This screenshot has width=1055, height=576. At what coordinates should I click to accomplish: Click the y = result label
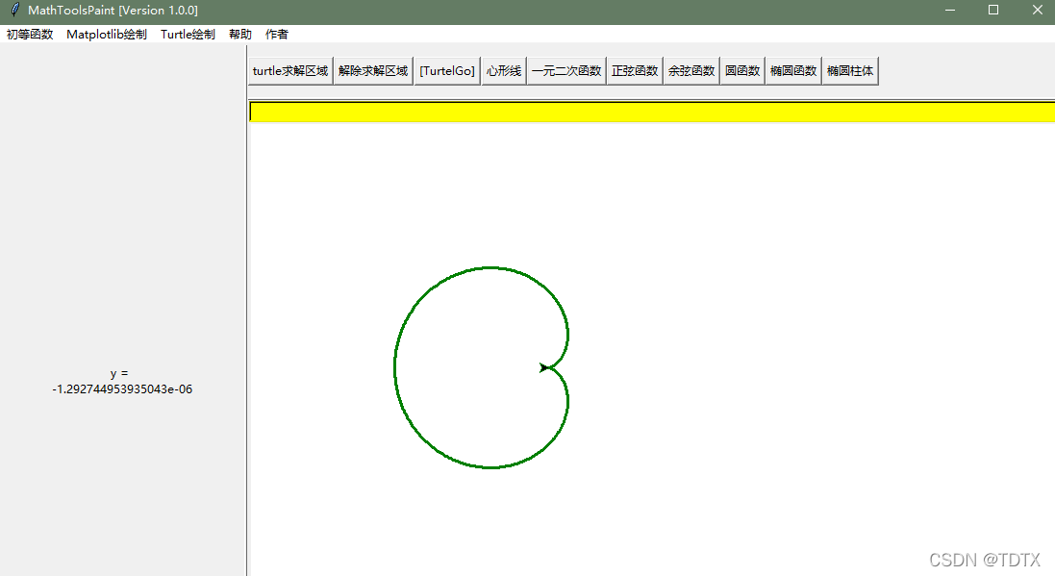[x=119, y=373]
